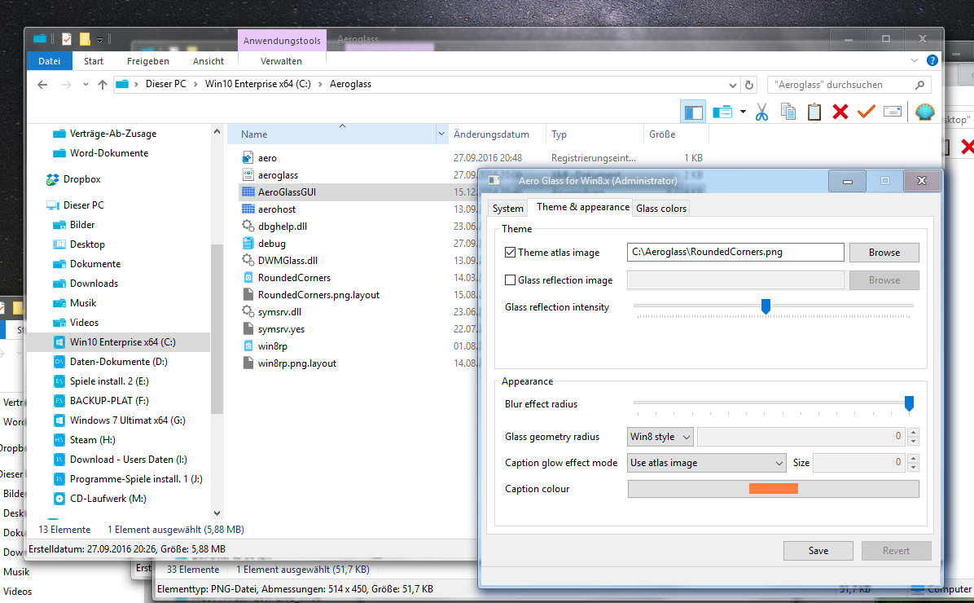The height and width of the screenshot is (603, 974).
Task: Toggle the navigation pane layout icon
Action: [693, 112]
